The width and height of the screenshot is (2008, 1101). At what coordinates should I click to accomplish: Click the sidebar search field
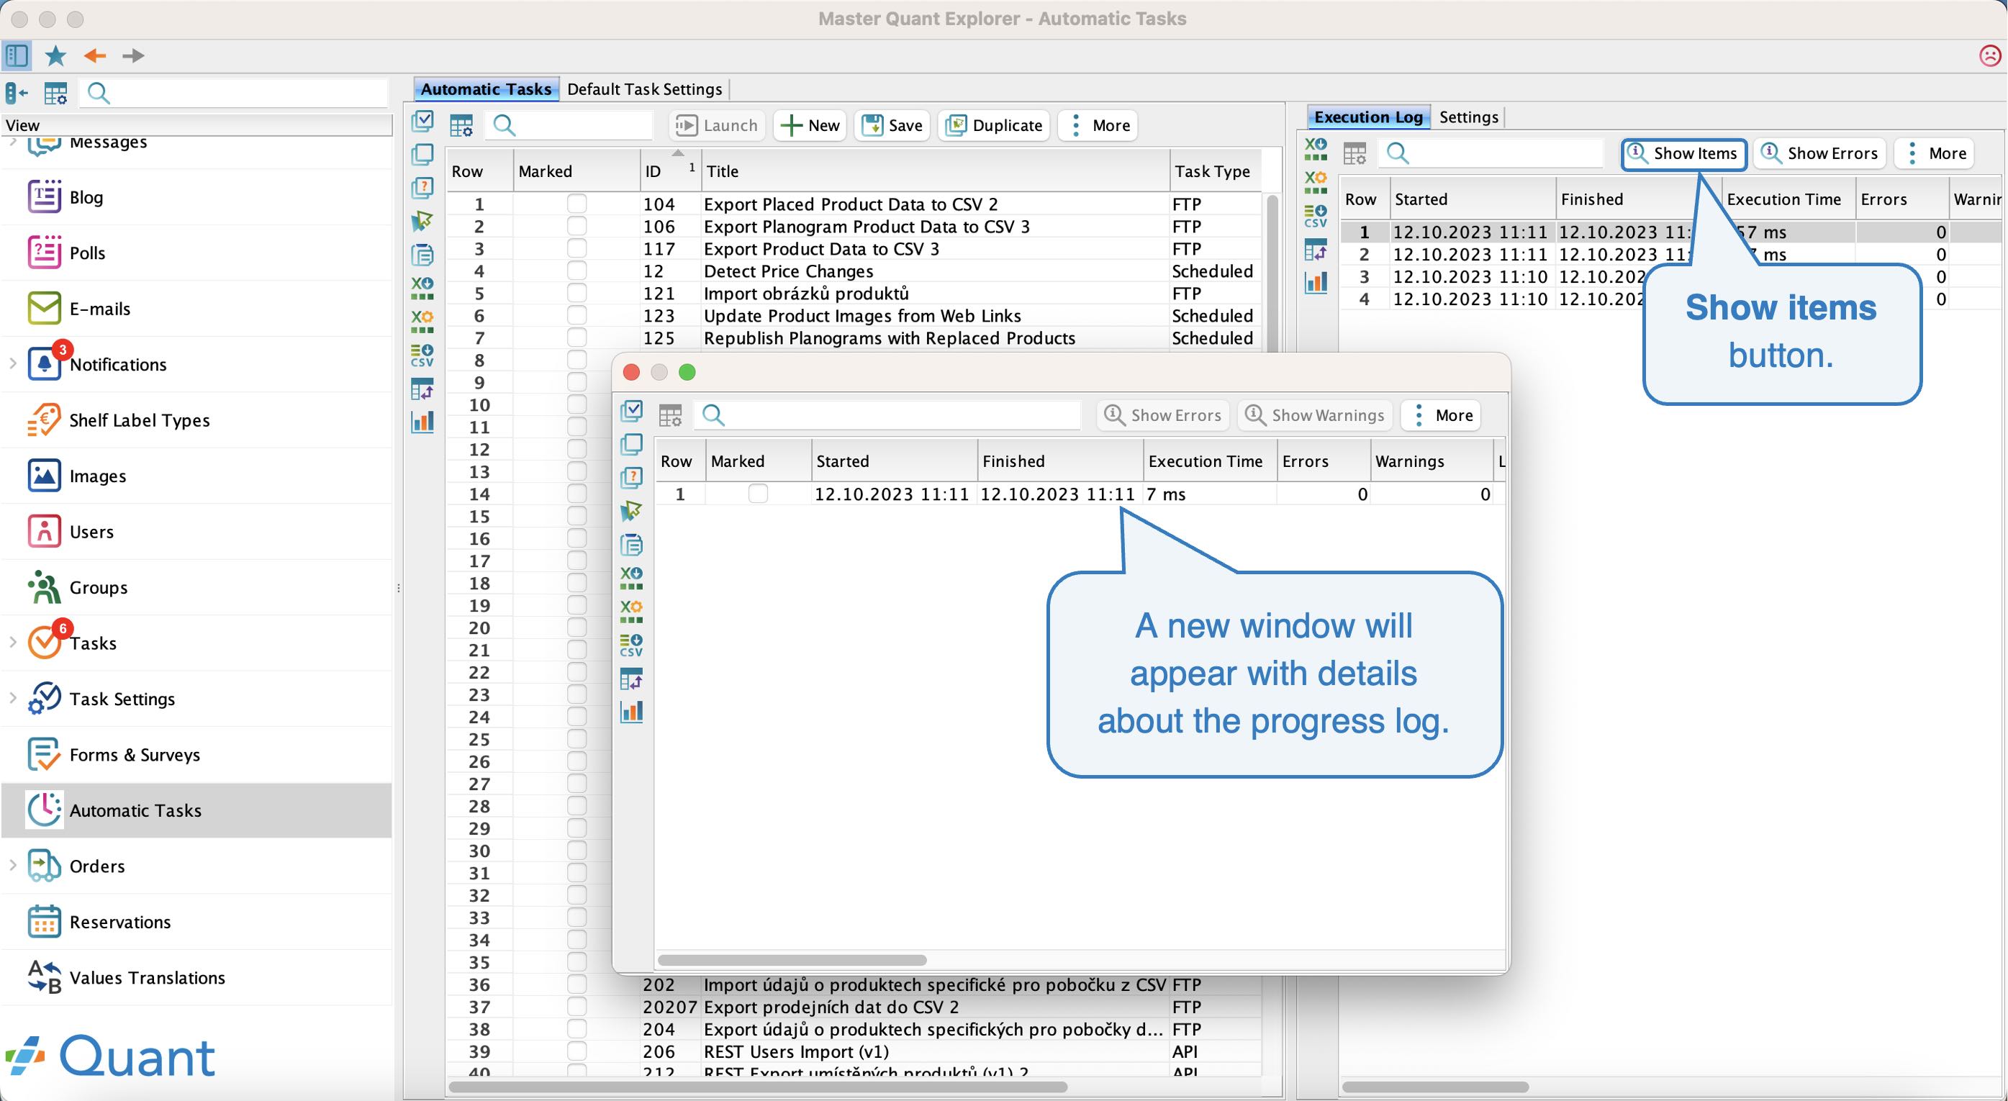pos(235,94)
